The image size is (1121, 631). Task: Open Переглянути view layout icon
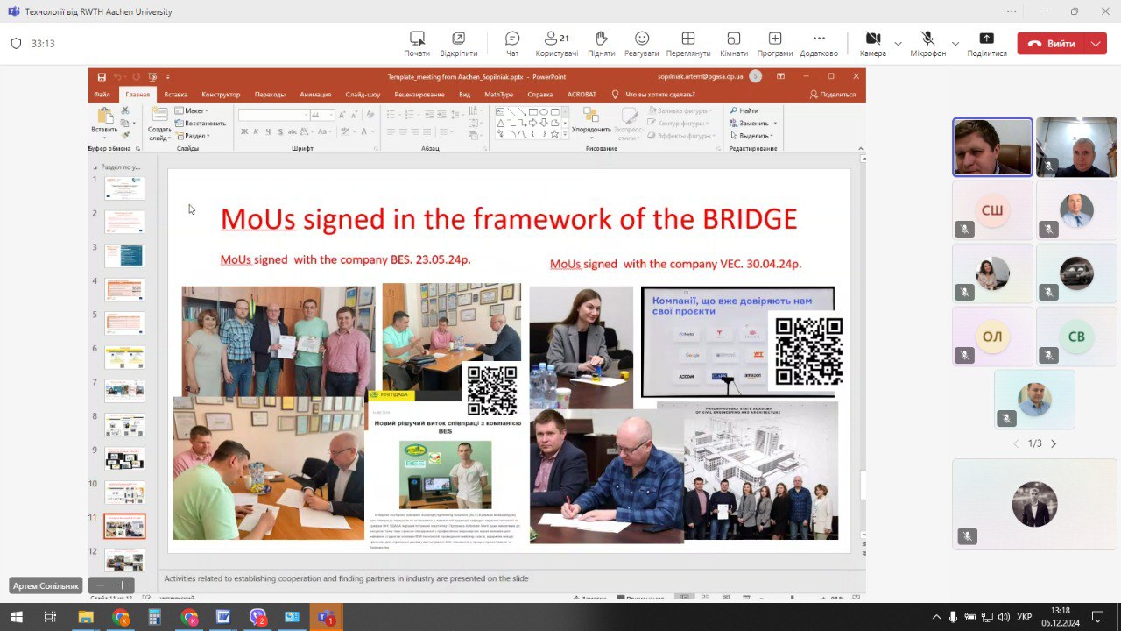click(688, 43)
